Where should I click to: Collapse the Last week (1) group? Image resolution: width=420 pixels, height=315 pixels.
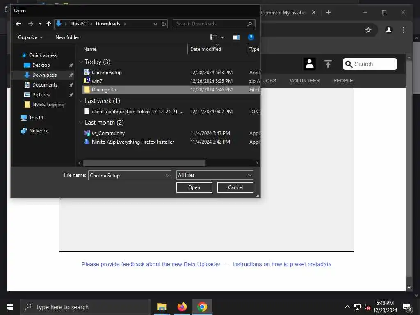(x=81, y=101)
